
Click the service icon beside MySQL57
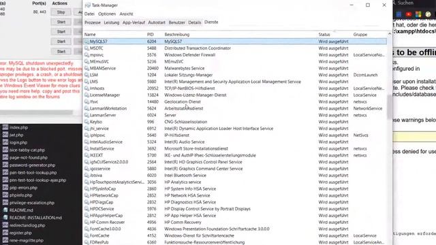87,42
